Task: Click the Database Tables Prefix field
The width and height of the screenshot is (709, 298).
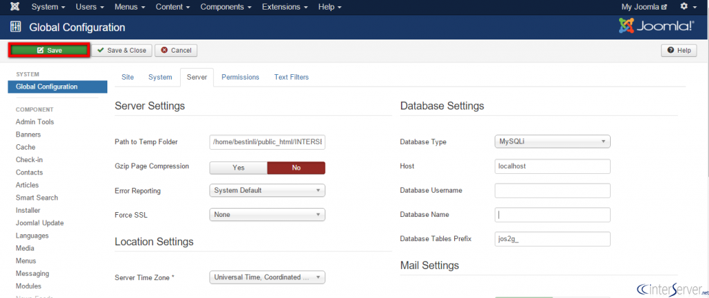Action: [x=553, y=239]
